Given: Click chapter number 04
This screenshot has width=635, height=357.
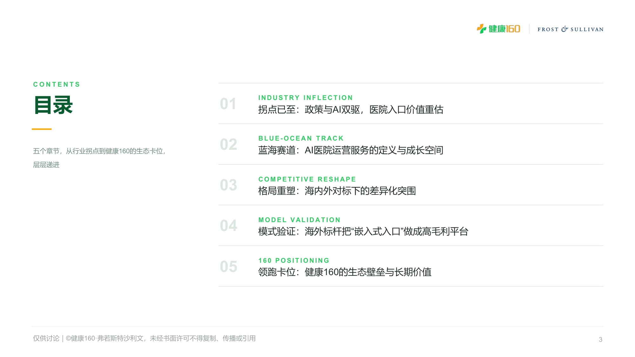Looking at the screenshot, I should pyautogui.click(x=228, y=226).
